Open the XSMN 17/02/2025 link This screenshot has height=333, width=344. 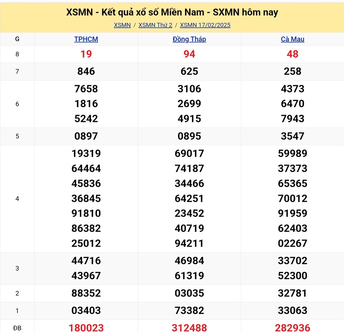pos(205,25)
